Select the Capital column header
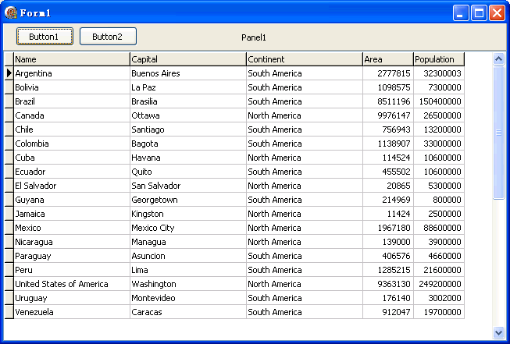The image size is (510, 344). point(188,59)
